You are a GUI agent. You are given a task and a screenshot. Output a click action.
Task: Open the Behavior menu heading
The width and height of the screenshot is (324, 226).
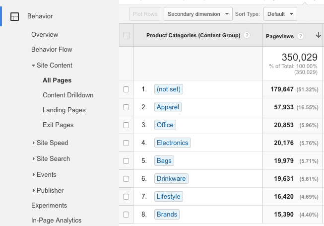(x=40, y=16)
